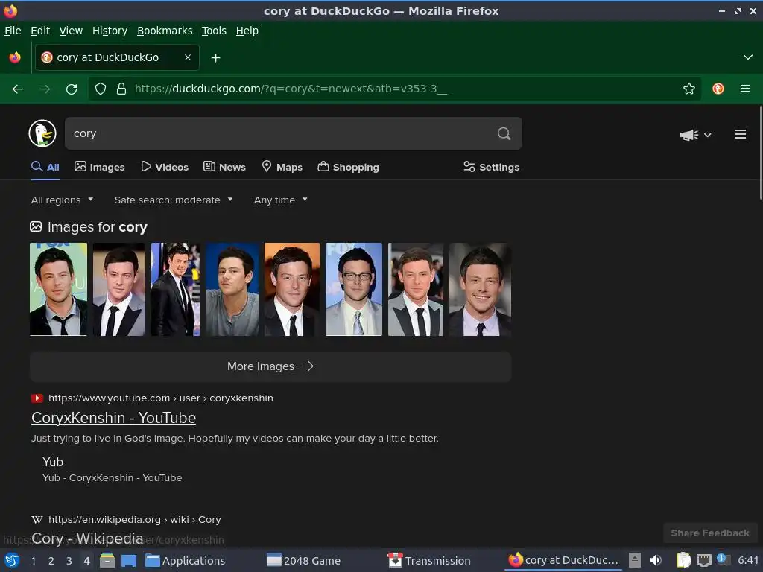This screenshot has height=572, width=763.
Task: Open the CoryxKenshin - YouTube link
Action: coord(113,418)
